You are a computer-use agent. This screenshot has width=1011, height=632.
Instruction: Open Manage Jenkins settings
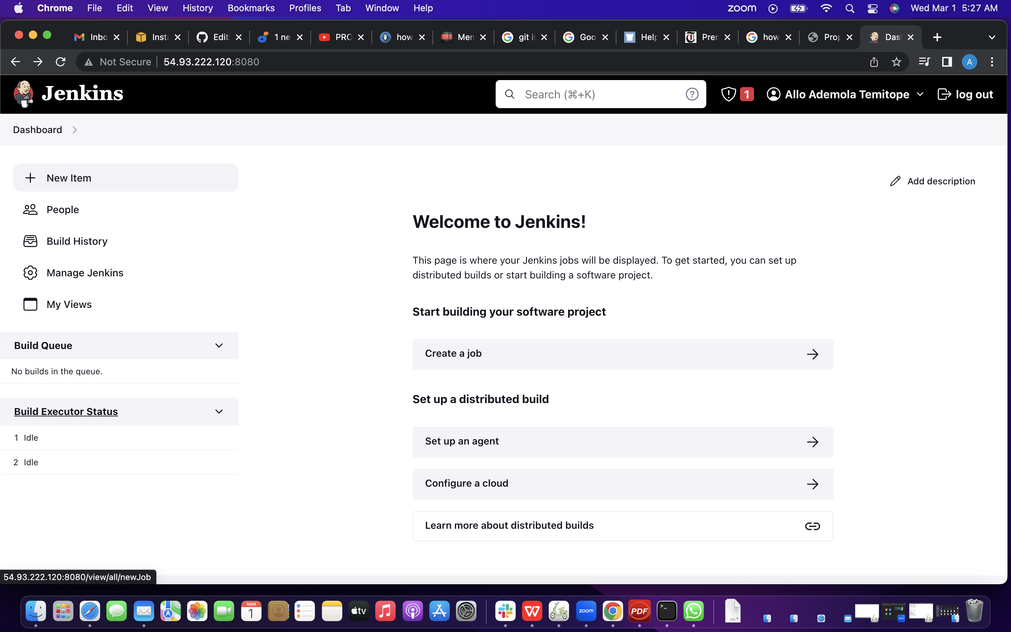[x=85, y=272]
